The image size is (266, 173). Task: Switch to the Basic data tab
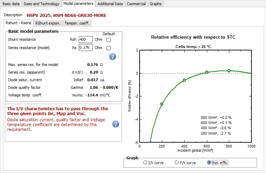(x=11, y=4)
